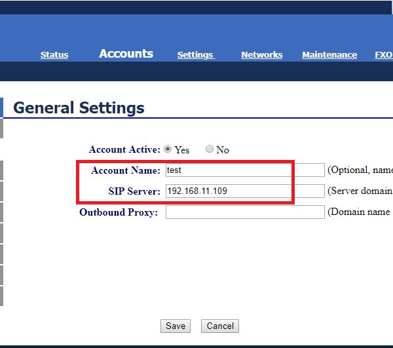
Task: Click the empty Outbound Proxy field
Action: tap(245, 212)
